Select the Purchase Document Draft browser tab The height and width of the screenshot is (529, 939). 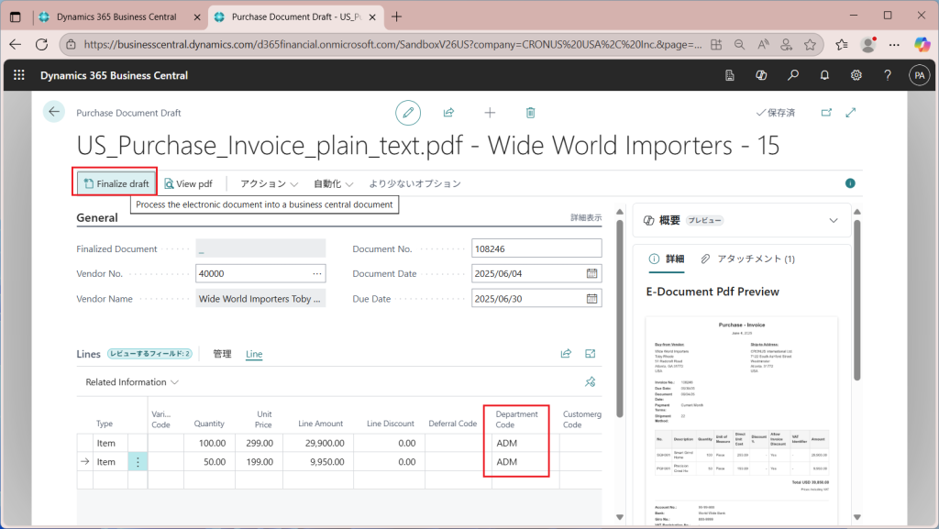(x=296, y=17)
